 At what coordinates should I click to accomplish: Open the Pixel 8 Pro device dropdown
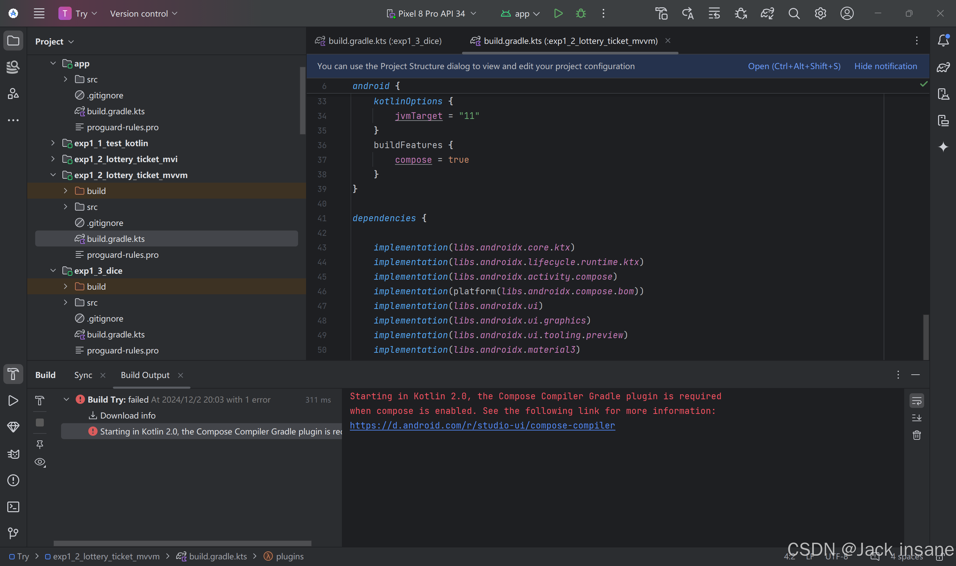coord(431,14)
